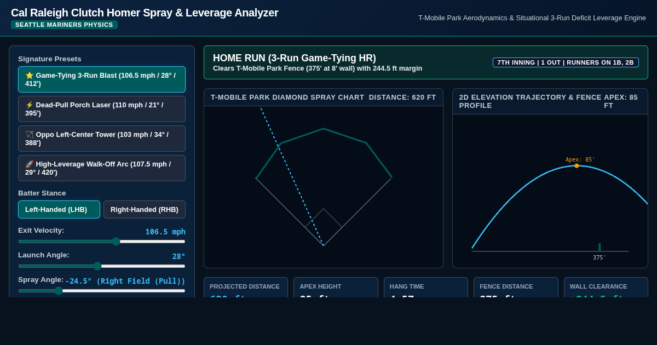This screenshot has height=345, width=657.
Task: Click the 106.5 mph exit velocity value
Action: click(x=165, y=232)
